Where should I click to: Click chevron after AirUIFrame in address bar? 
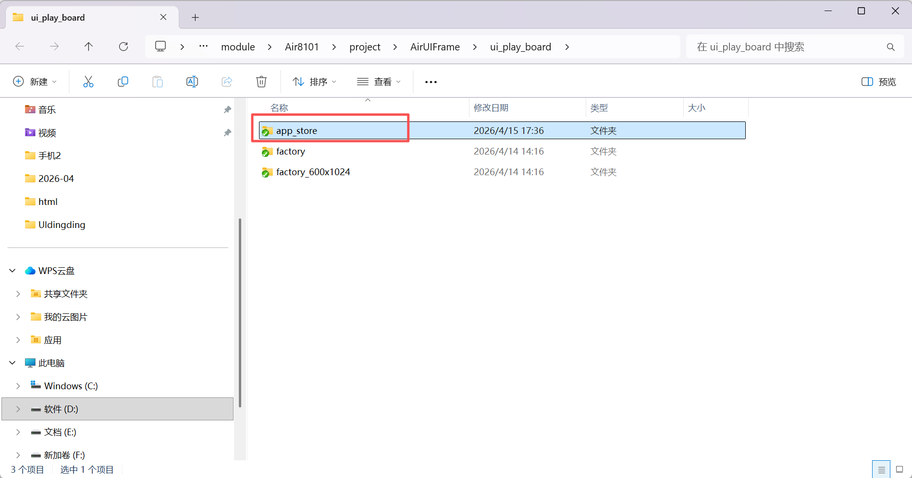coord(475,47)
